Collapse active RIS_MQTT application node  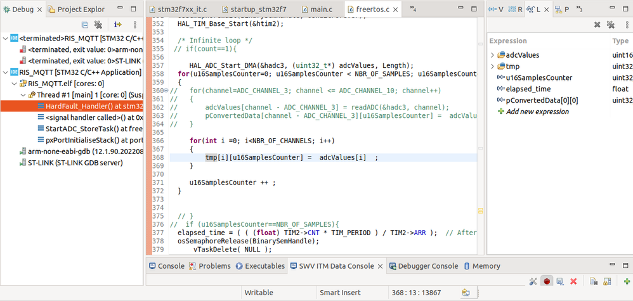point(5,73)
